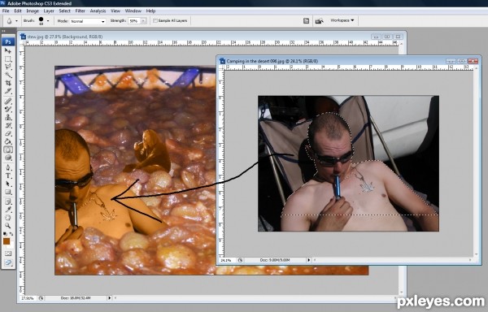Open the Image menu
Image resolution: width=488 pixels, height=312 pixels.
click(33, 11)
